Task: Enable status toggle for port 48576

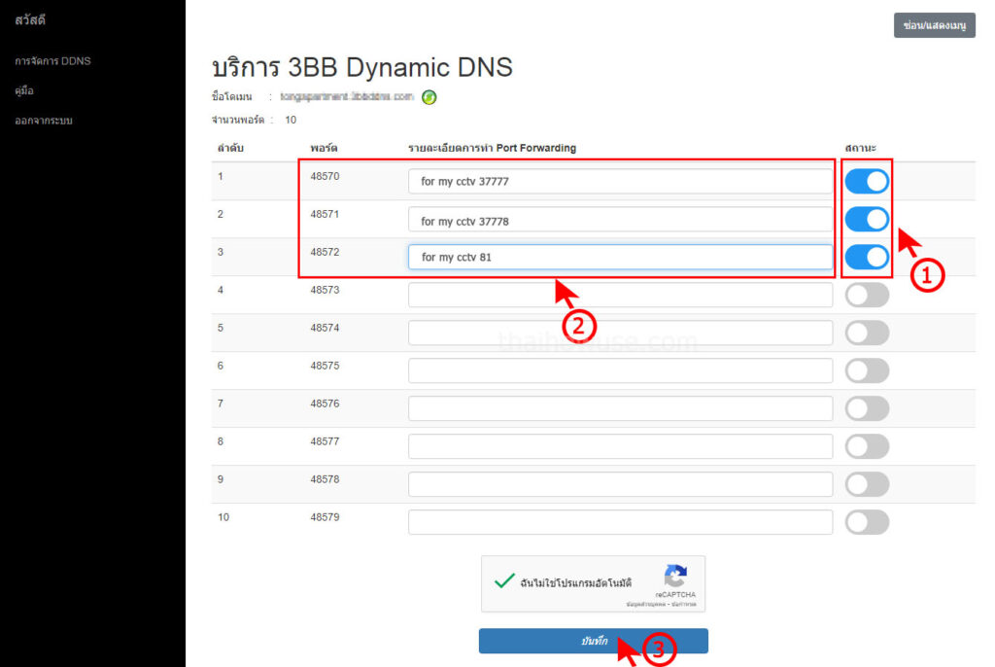Action: click(x=867, y=408)
